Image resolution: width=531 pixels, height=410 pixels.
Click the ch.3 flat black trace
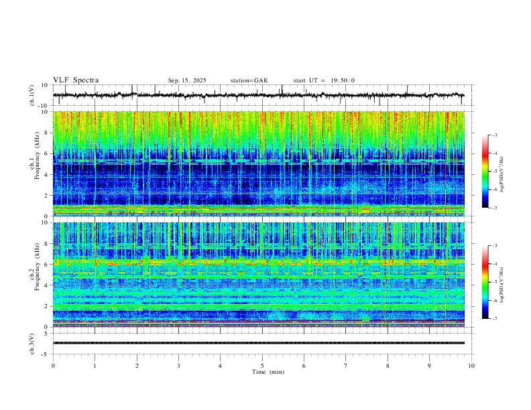click(258, 343)
